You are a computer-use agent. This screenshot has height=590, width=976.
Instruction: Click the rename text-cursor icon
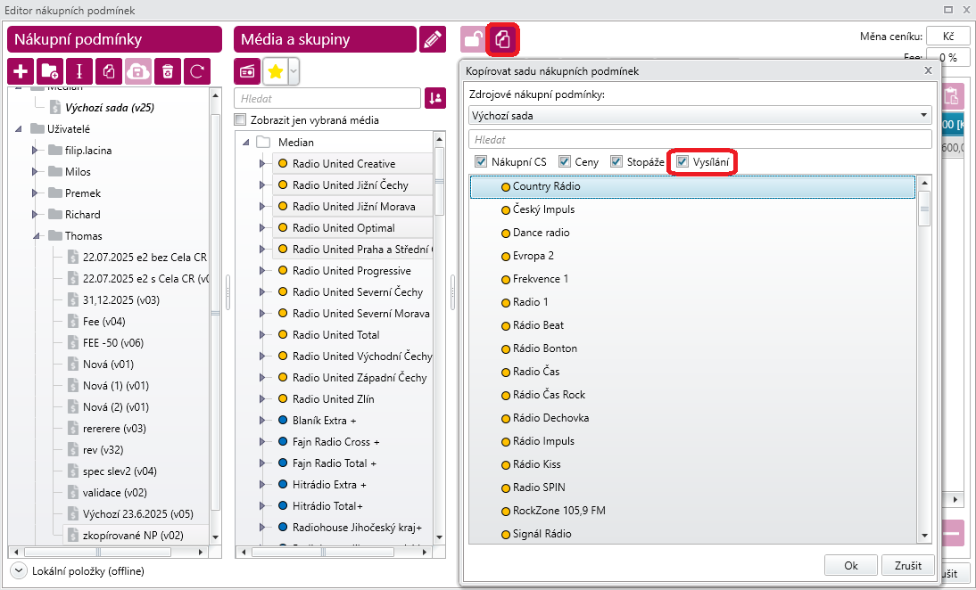79,71
